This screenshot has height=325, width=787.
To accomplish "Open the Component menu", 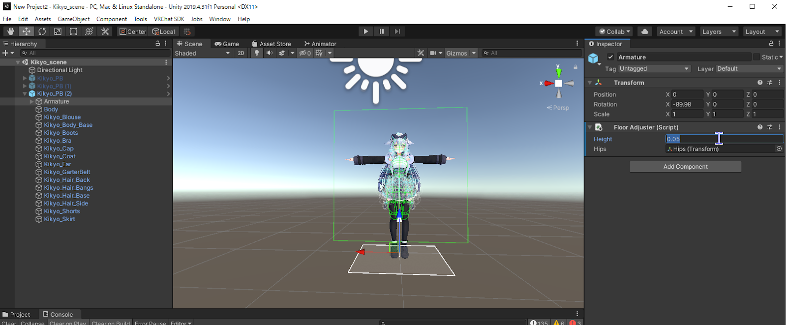I will coord(112,19).
